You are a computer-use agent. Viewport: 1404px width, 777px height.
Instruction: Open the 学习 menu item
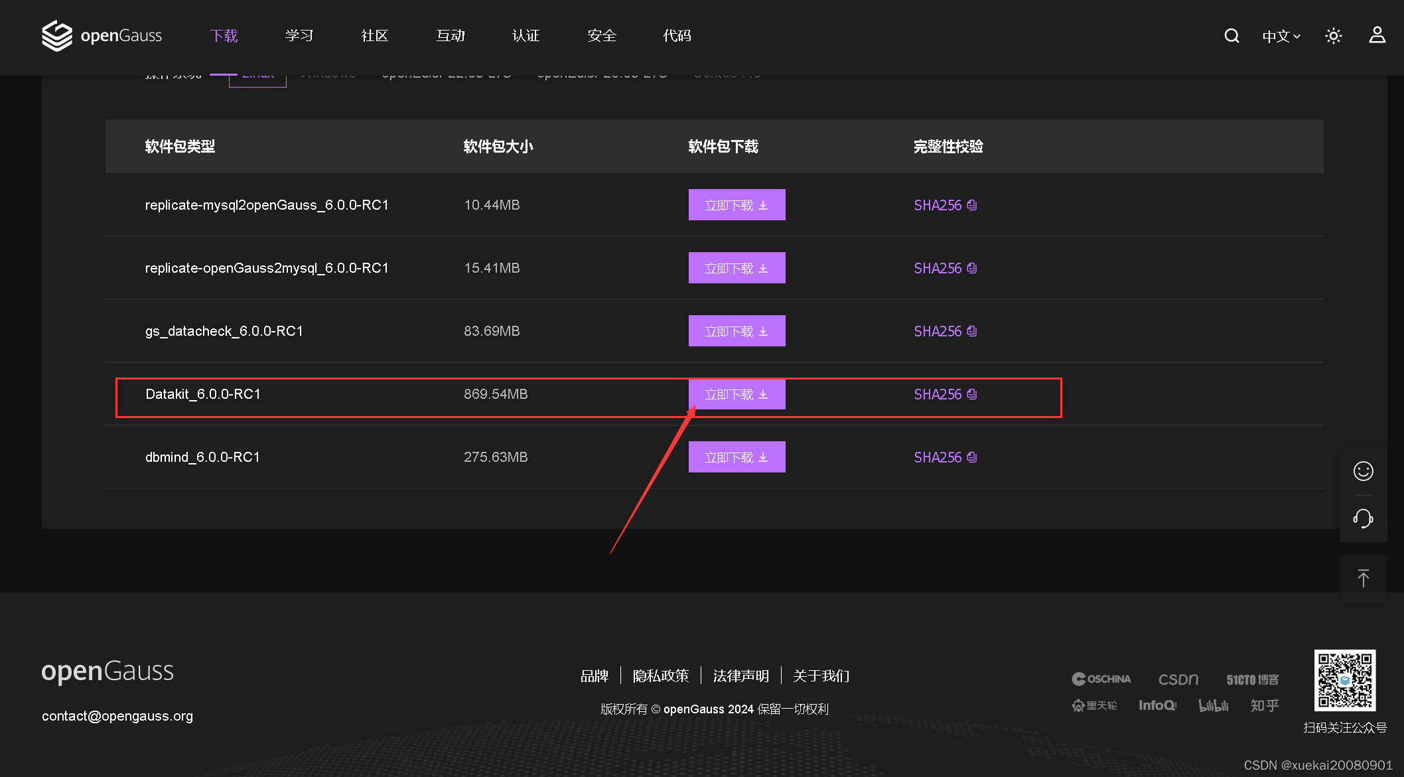299,36
